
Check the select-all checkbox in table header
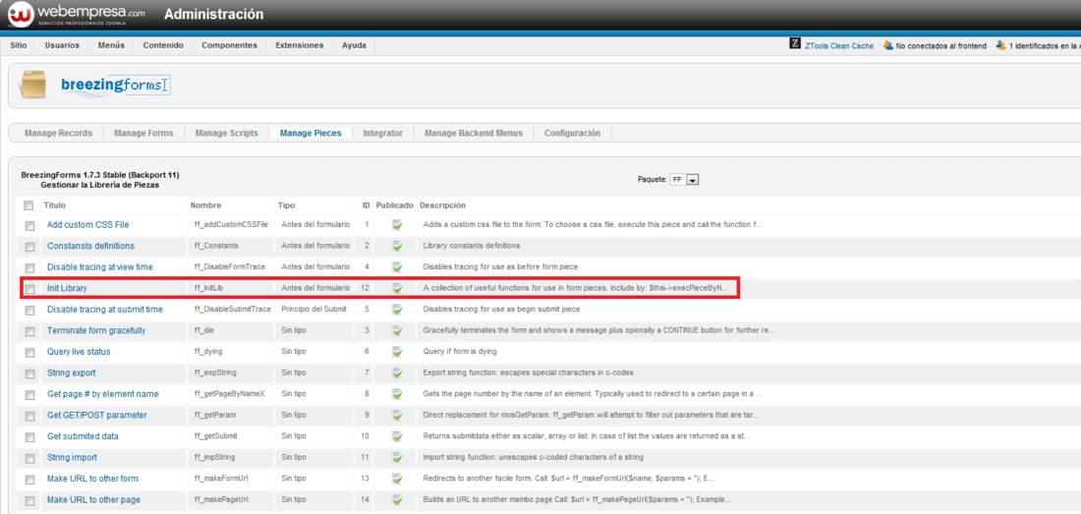coord(28,205)
